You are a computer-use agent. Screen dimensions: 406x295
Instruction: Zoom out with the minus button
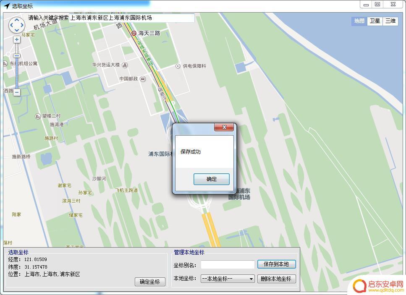coord(17,92)
